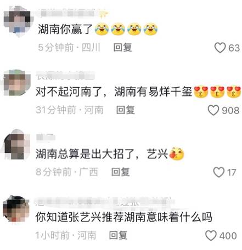The width and height of the screenshot is (242, 250).
Task: Open the blurred username above 你知道张艺兴
Action: point(104,202)
